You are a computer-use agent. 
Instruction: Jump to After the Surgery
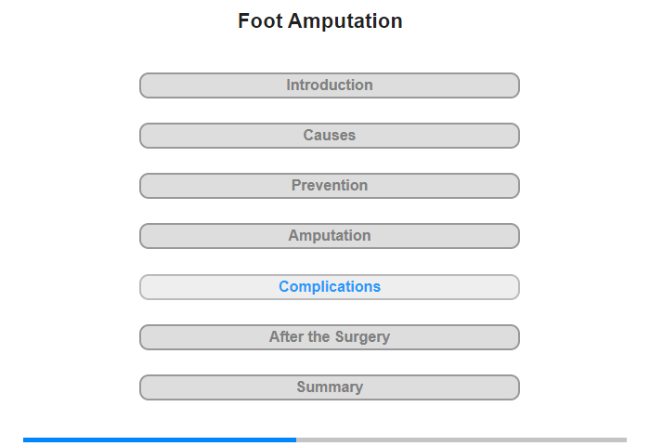tap(330, 337)
